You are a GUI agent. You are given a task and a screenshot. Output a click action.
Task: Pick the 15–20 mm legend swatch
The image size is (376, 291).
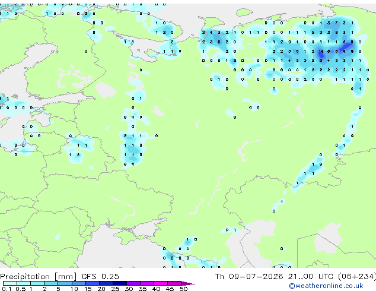92,283
